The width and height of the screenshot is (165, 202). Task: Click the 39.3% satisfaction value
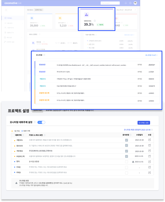pos(89,24)
